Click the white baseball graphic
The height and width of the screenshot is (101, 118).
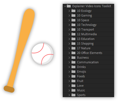42,54
